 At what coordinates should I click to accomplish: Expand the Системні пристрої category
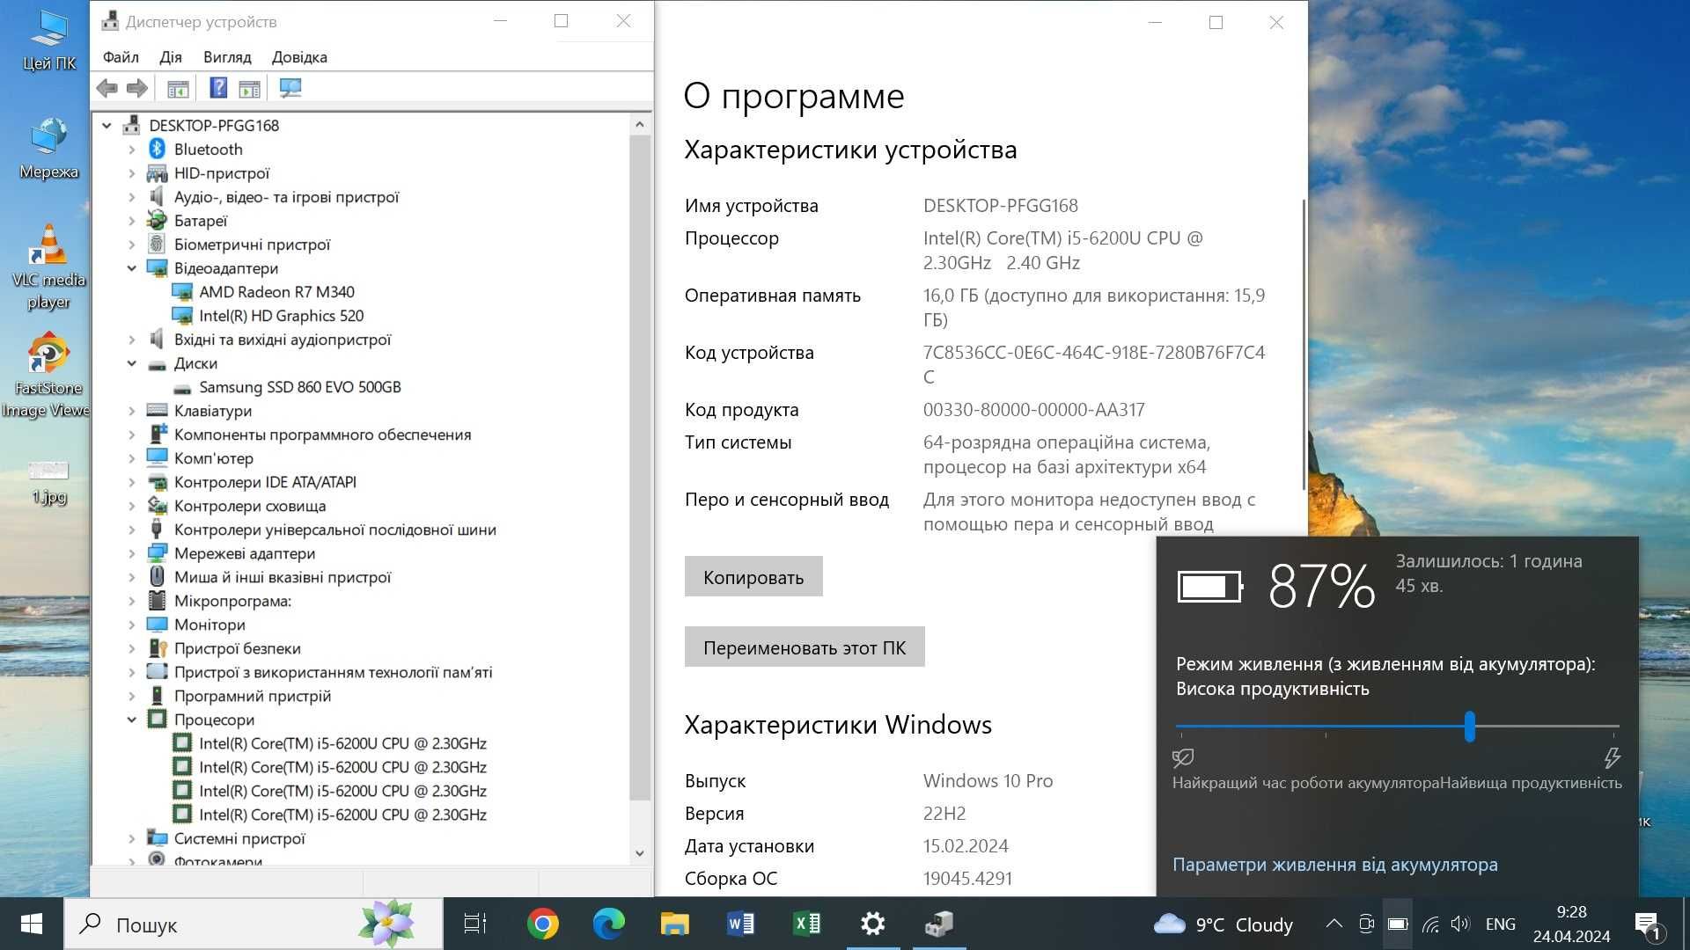(132, 838)
